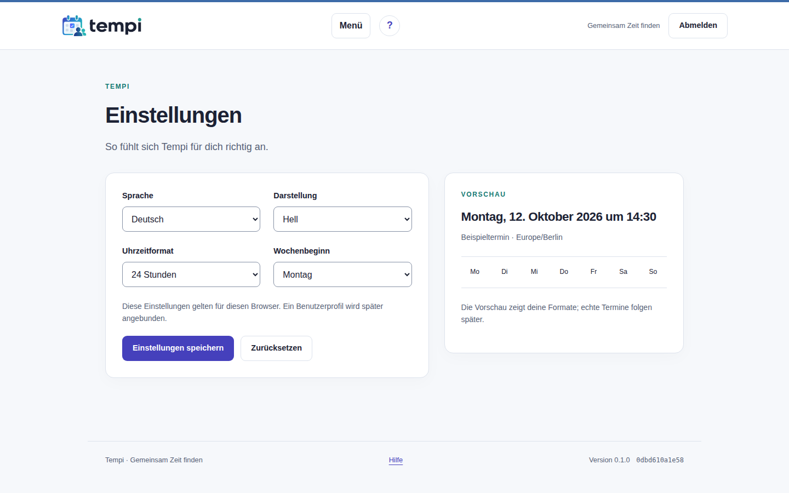Click the 'Mo' weekday in preview
Screen dimensions: 789x493
(x=475, y=272)
